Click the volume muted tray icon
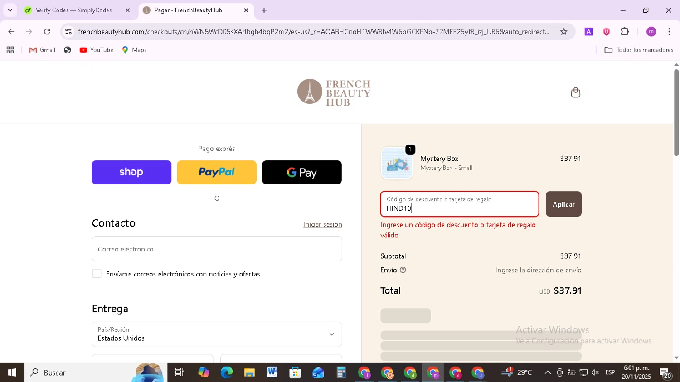This screenshot has width=680, height=382. click(x=595, y=372)
